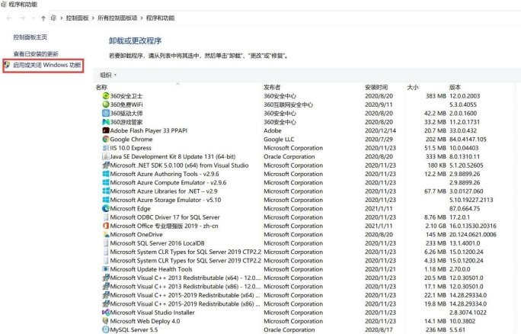
Task: Click the Java SE Development Kit icon
Action: [106, 156]
